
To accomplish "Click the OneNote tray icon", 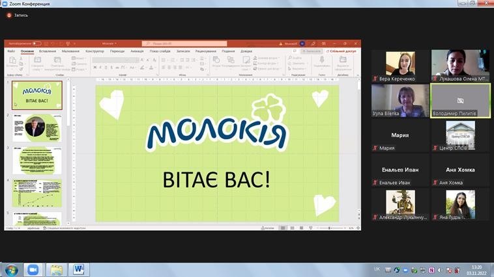I will [x=431, y=270].
